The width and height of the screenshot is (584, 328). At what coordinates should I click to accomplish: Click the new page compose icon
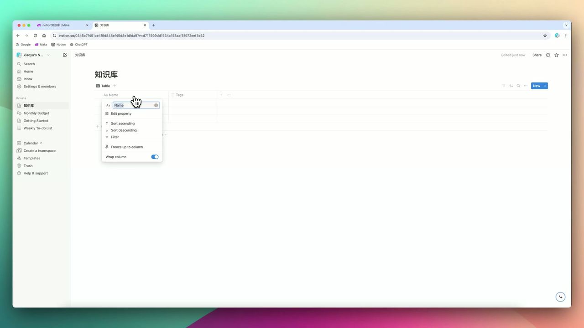click(65, 55)
